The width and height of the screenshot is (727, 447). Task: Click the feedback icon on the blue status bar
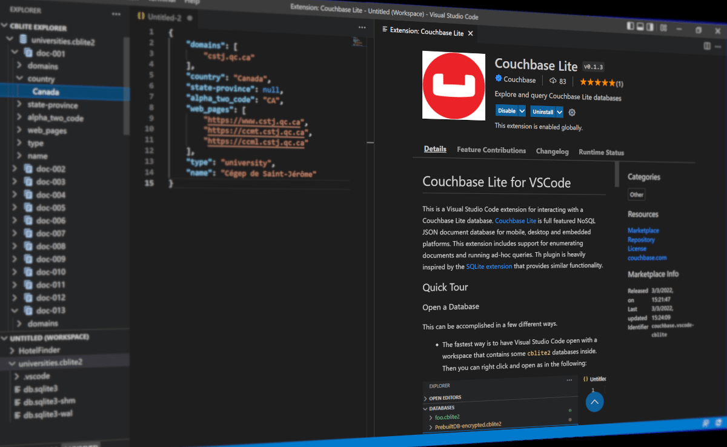[x=706, y=424]
